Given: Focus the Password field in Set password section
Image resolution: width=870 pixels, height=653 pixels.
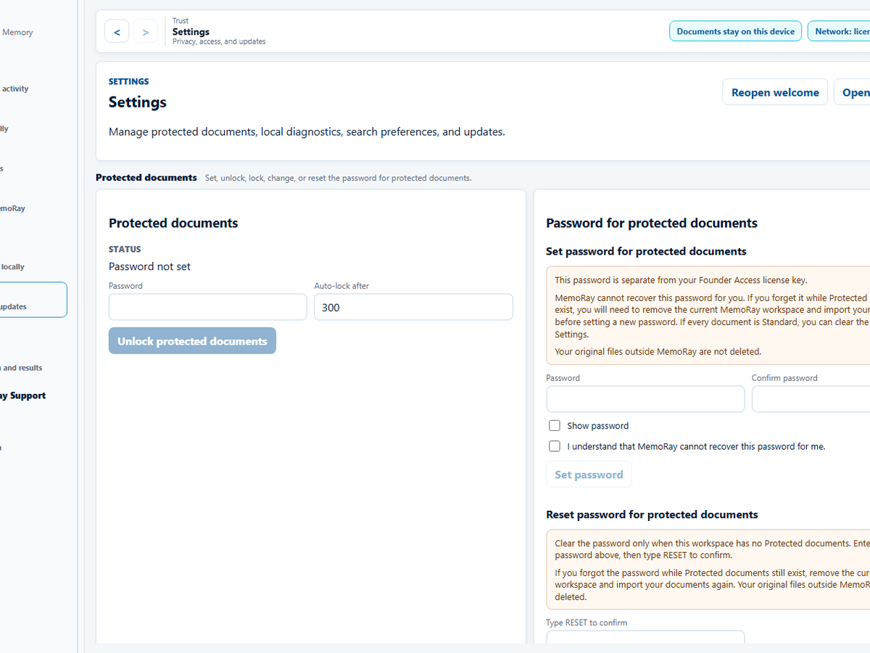Looking at the screenshot, I should click(645, 399).
